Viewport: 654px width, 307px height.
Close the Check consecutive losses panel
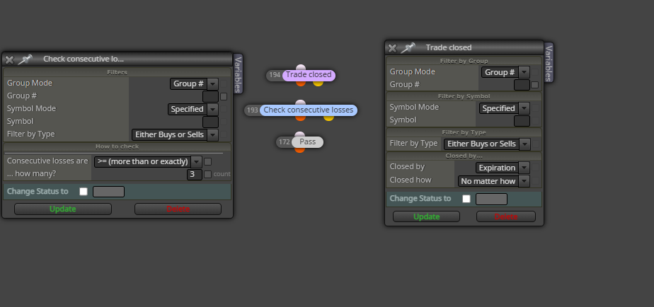pyautogui.click(x=9, y=59)
